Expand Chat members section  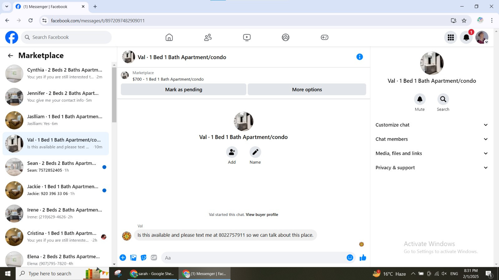click(432, 139)
